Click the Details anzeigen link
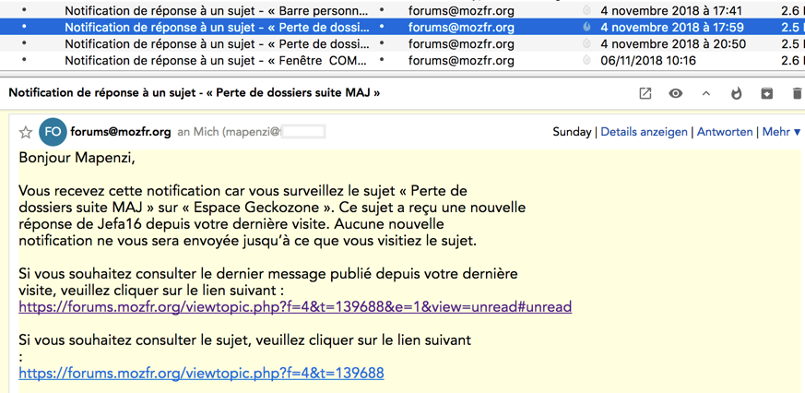The height and width of the screenshot is (393, 805). [x=645, y=132]
